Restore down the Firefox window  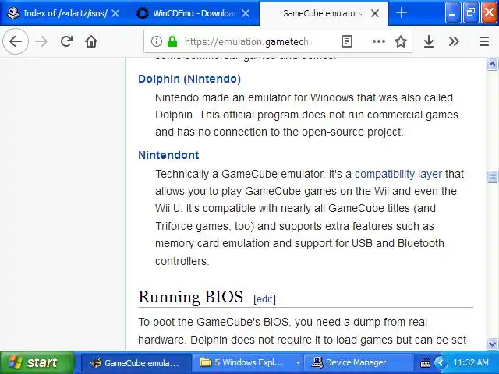(471, 13)
